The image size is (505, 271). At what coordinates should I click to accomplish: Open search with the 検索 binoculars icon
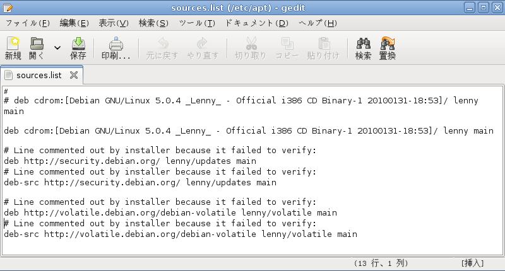click(364, 43)
